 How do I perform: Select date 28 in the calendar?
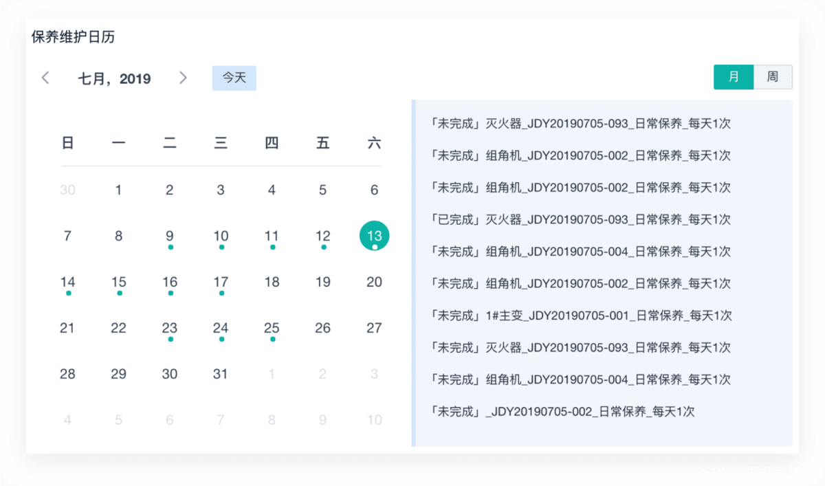click(x=67, y=374)
